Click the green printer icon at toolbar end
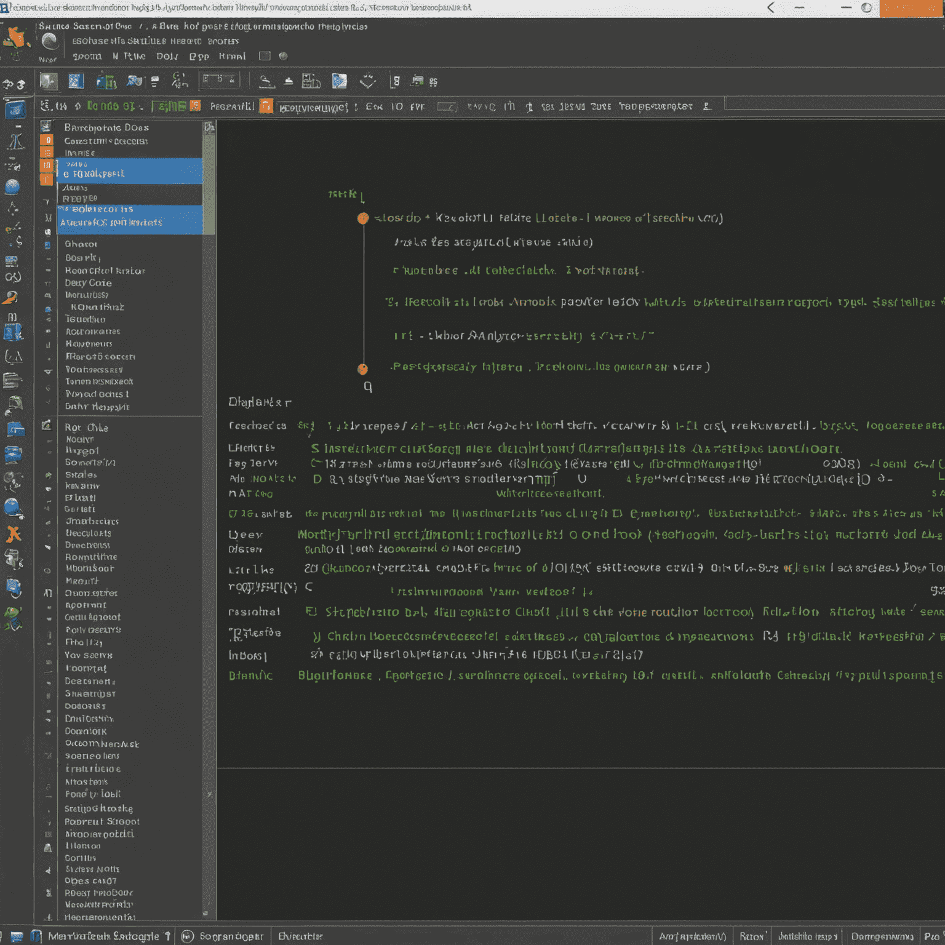The image size is (945, 945). tap(418, 81)
